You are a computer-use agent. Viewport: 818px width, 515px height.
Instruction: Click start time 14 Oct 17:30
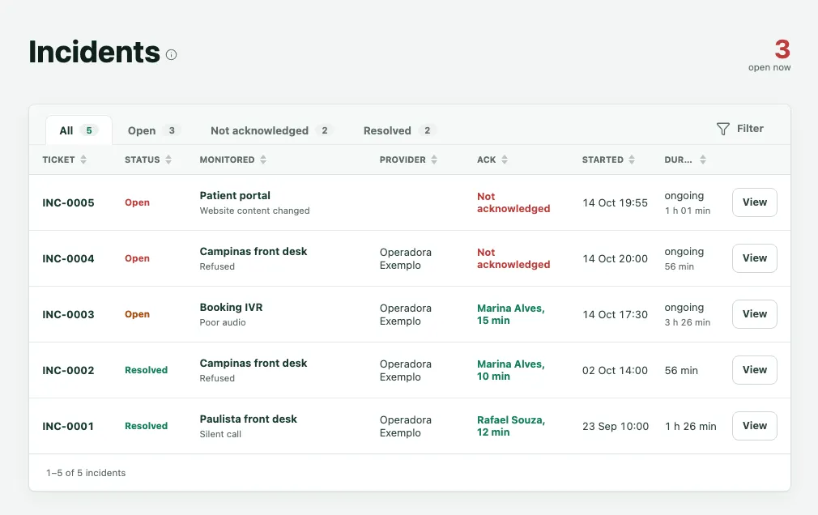click(x=615, y=315)
